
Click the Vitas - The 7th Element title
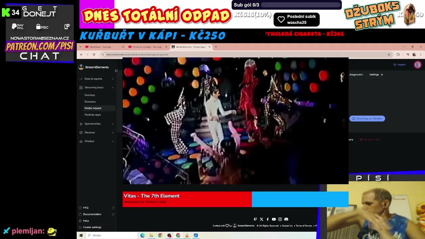pos(152,196)
